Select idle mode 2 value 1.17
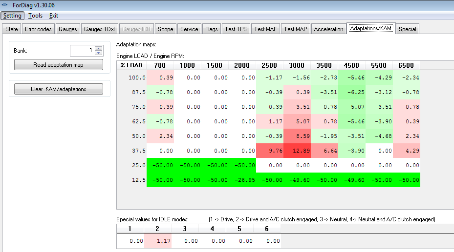 pyautogui.click(x=157, y=241)
